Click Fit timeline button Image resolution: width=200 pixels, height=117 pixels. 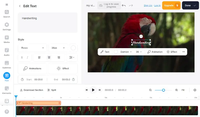183,90
